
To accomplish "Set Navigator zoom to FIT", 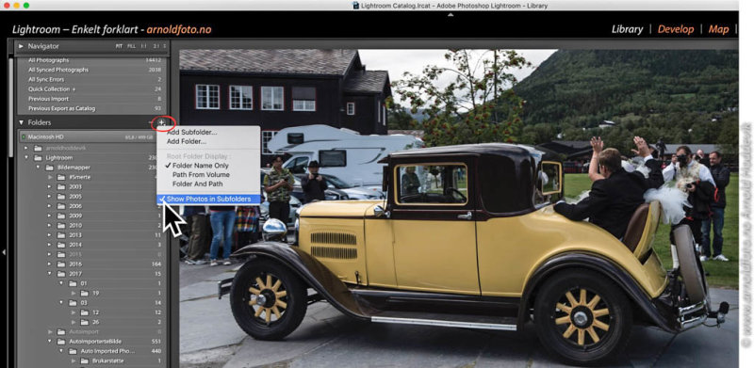I will 119,46.
